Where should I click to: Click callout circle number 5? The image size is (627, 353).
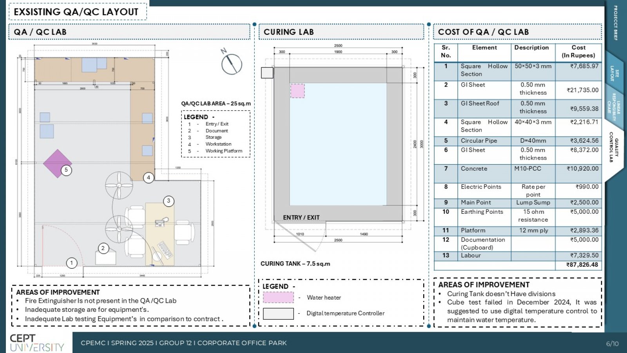coord(66,170)
